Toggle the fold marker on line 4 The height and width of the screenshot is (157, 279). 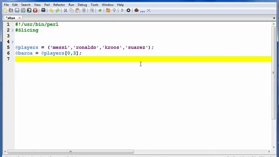(x=13, y=42)
